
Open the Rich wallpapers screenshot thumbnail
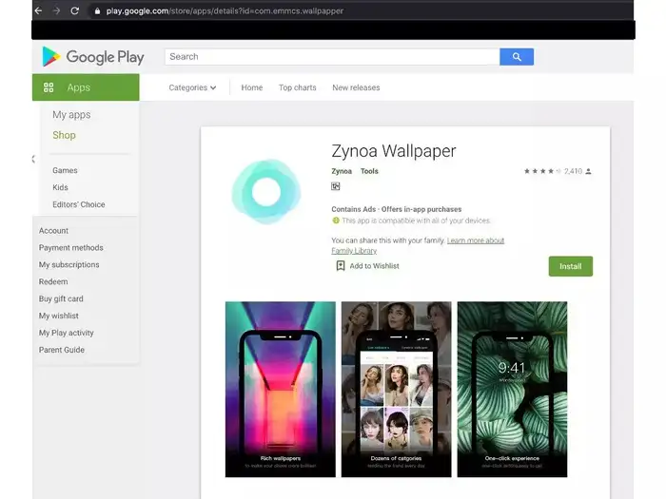[280, 389]
